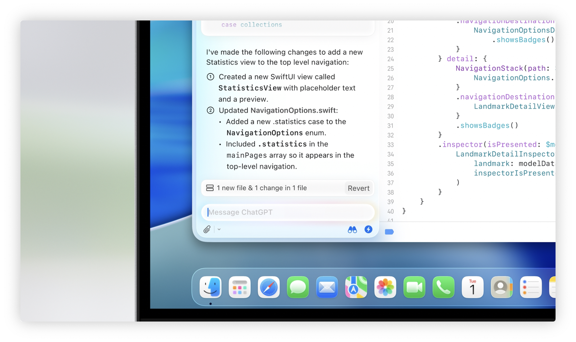Image resolution: width=576 pixels, height=342 pixels.
Task: Open Finder from the Dock
Action: (211, 287)
